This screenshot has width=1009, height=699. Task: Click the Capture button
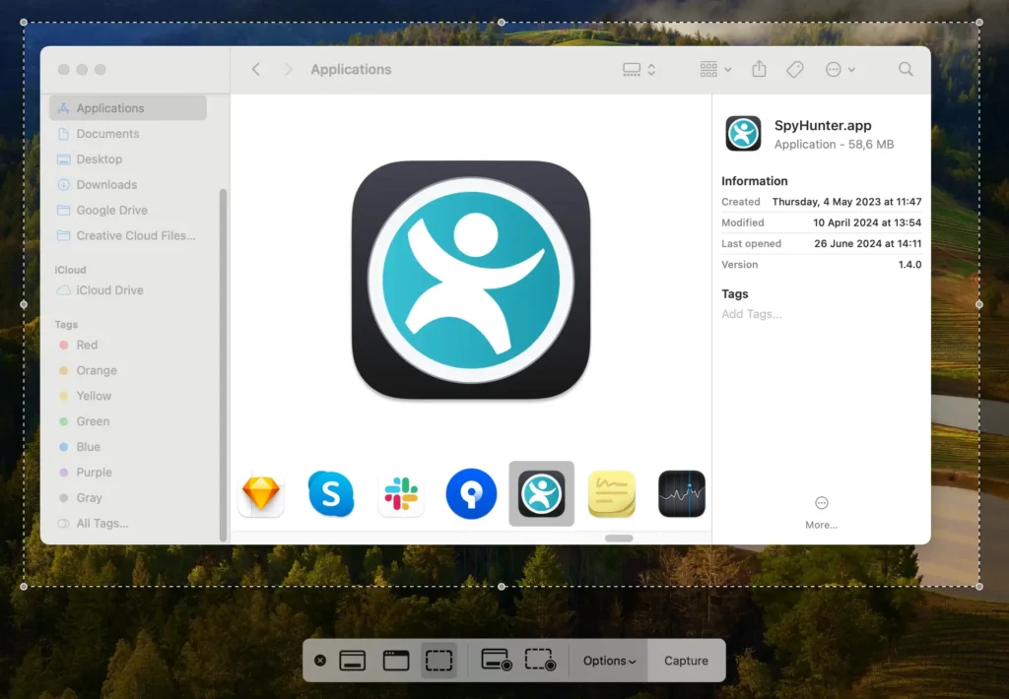pos(686,661)
